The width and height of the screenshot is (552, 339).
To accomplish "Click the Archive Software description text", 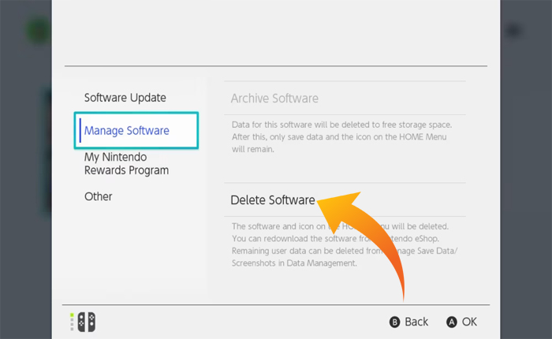I will [x=341, y=137].
